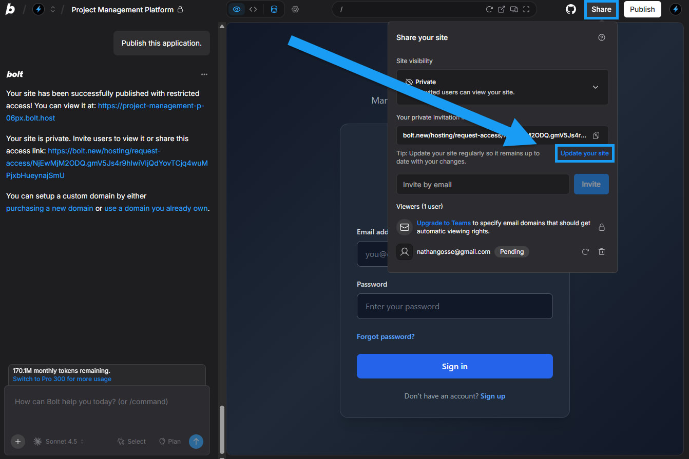Click the Upgrade to Teams link
The height and width of the screenshot is (459, 689).
(444, 223)
